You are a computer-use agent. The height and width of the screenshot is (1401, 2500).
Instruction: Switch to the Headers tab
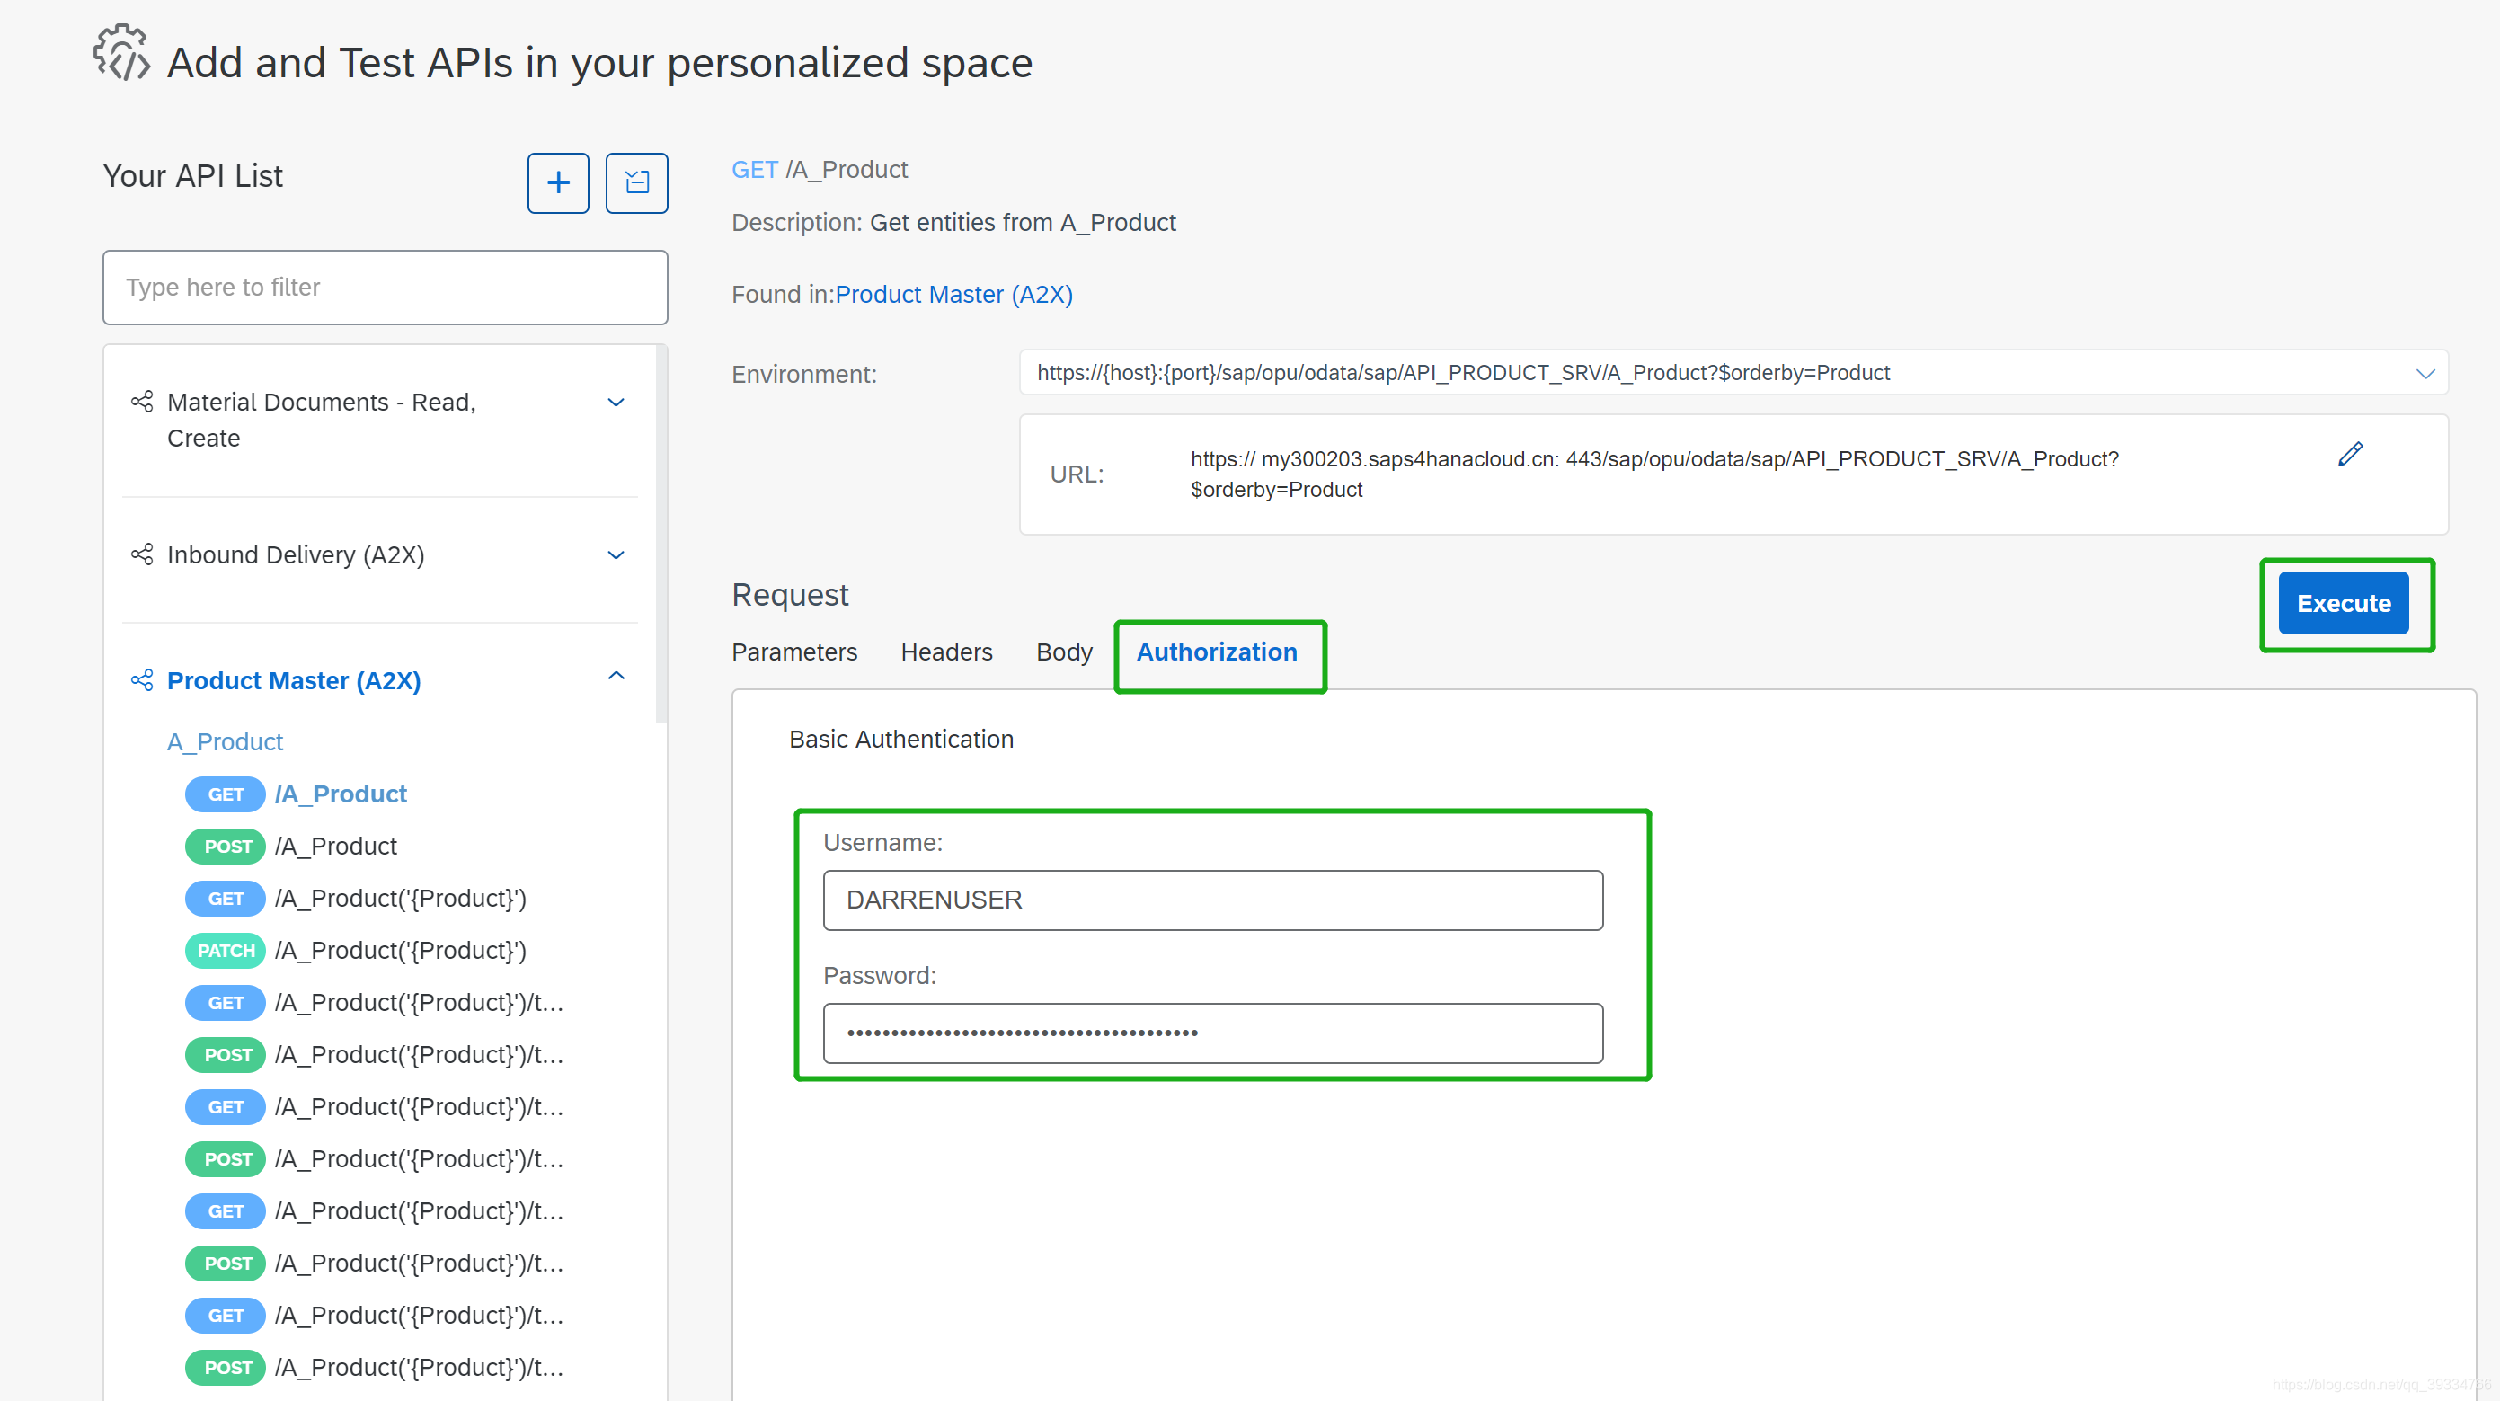coord(946,652)
